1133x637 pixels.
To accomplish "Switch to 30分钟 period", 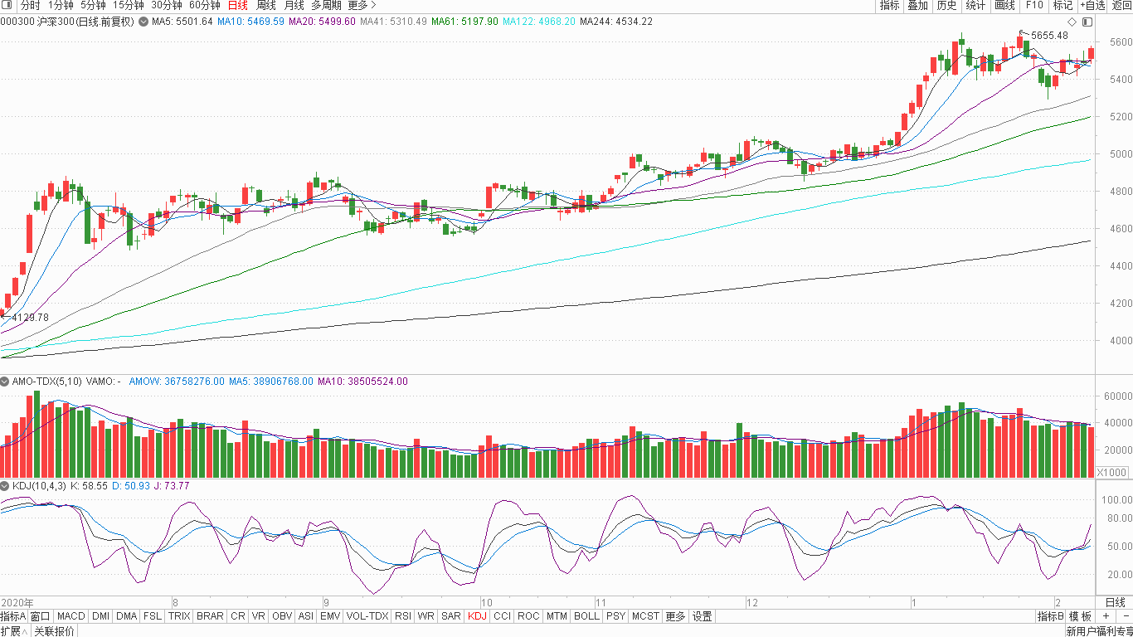I will 166,5.
